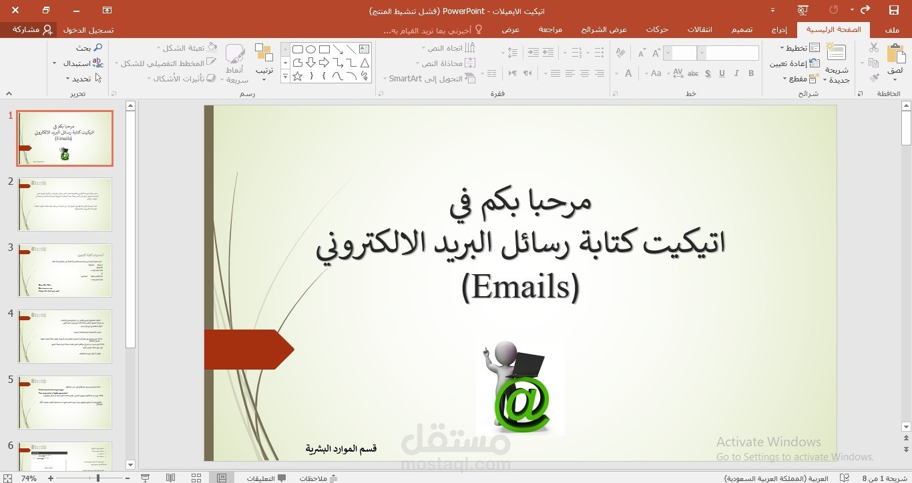
Task: Click the Share (مشاركة) button
Action: (31, 30)
